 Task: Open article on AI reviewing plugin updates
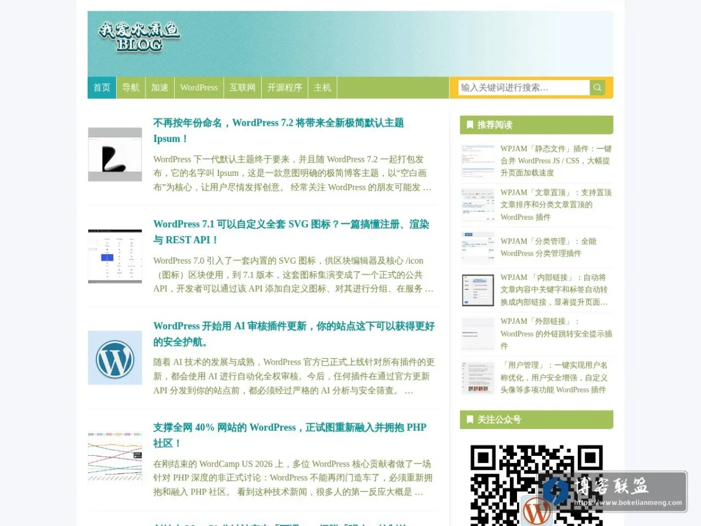294,334
